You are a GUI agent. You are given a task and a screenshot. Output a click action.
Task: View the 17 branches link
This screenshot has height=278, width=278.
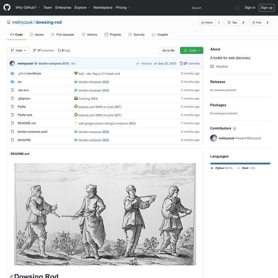tap(44, 51)
